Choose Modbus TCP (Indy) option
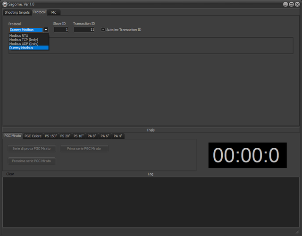 [29, 40]
